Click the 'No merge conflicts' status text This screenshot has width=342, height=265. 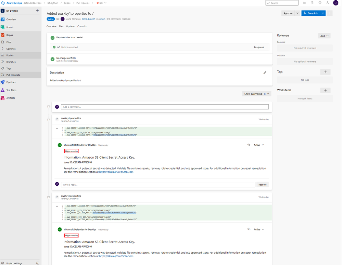point(66,58)
